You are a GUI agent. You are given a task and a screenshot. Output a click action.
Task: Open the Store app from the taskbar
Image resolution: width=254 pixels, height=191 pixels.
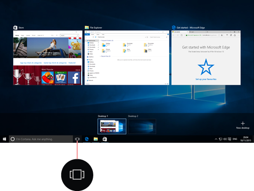pyautogui.click(x=105, y=139)
